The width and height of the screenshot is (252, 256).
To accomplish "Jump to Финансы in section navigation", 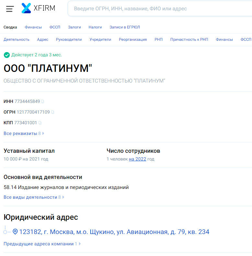I will [x=224, y=39].
